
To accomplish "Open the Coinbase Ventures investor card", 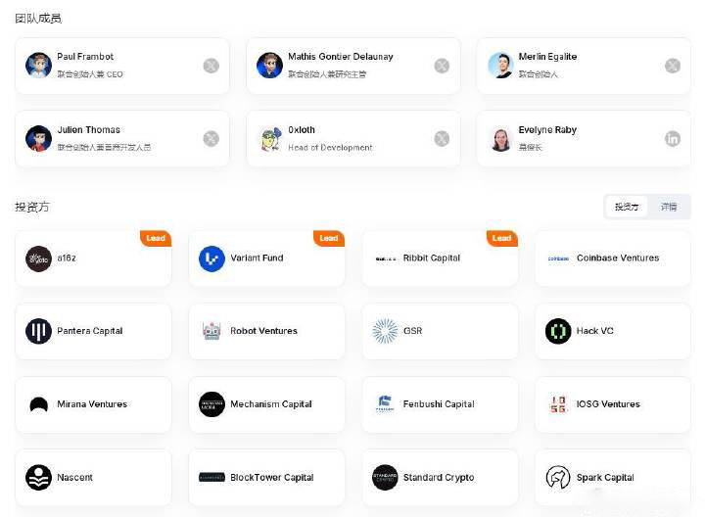I will pos(612,258).
